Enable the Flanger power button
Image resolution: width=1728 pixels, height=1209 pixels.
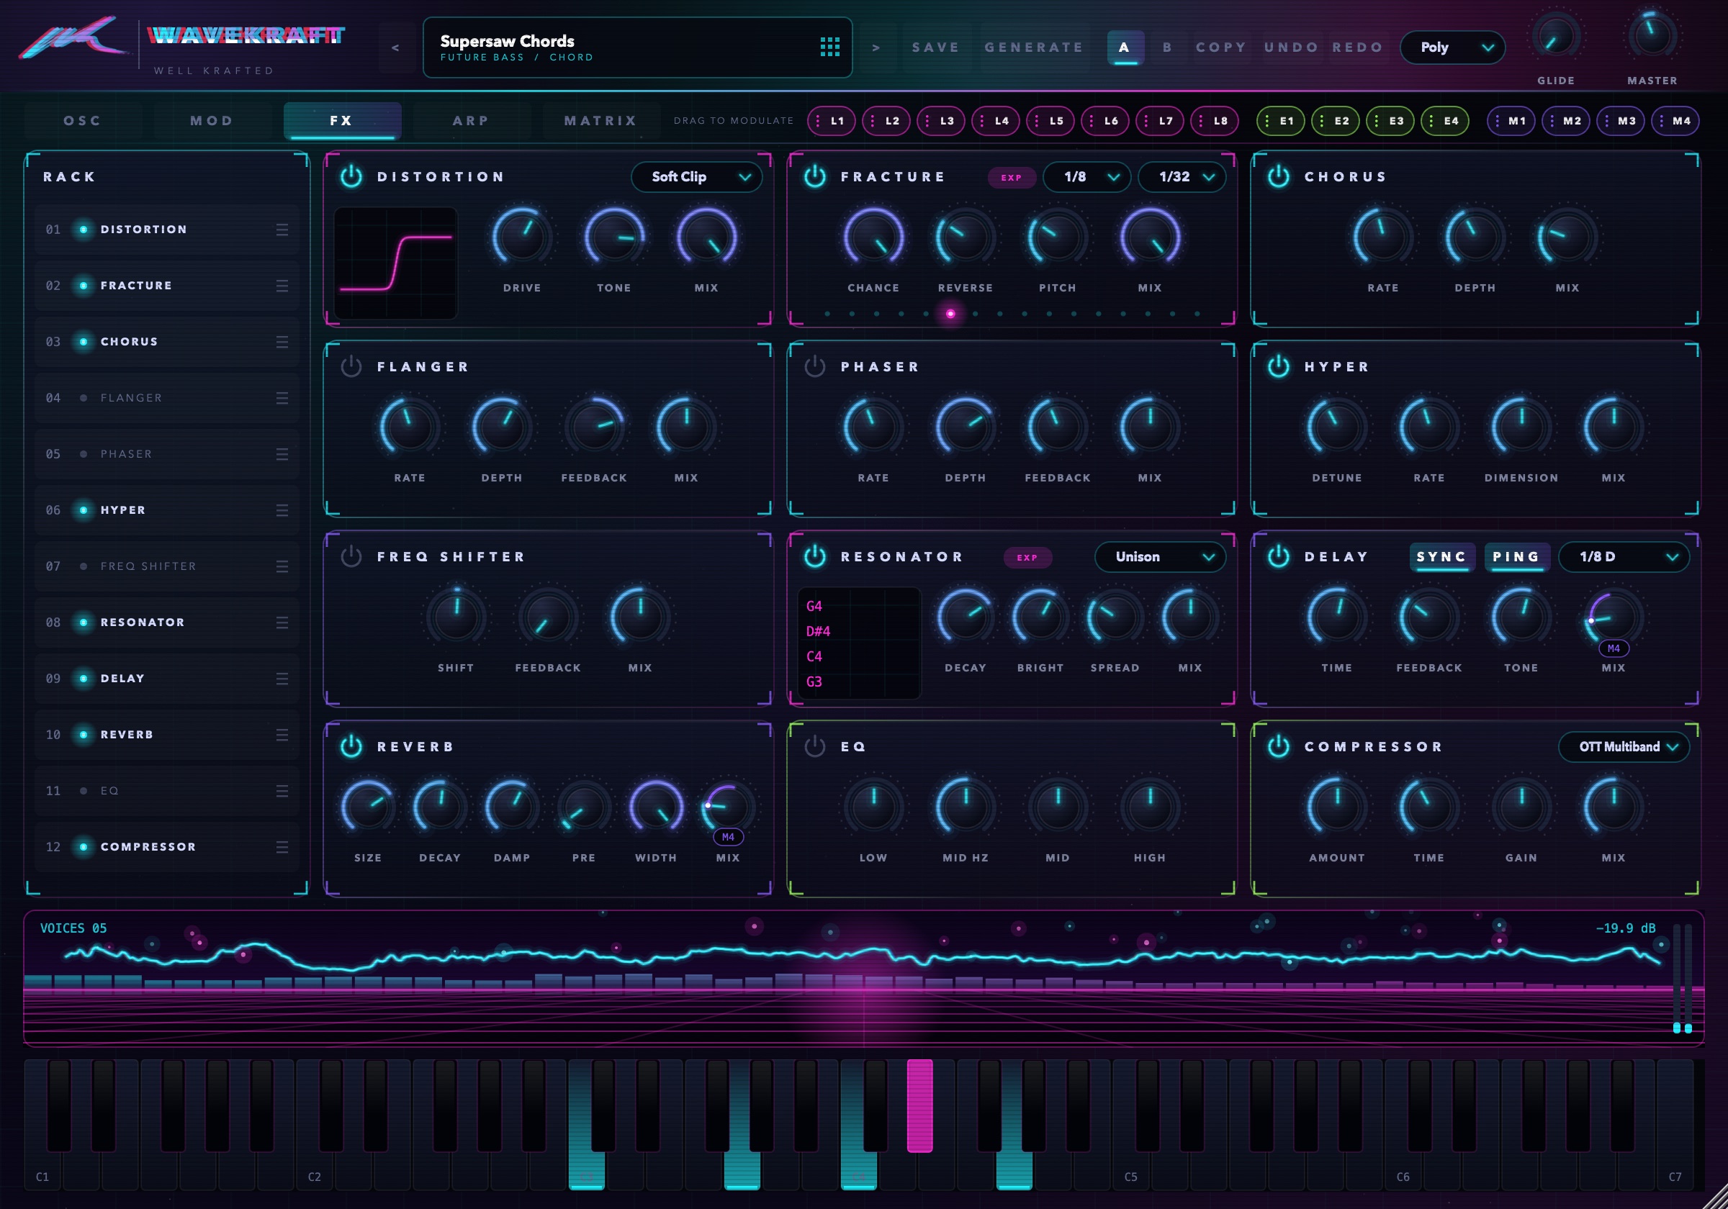351,367
